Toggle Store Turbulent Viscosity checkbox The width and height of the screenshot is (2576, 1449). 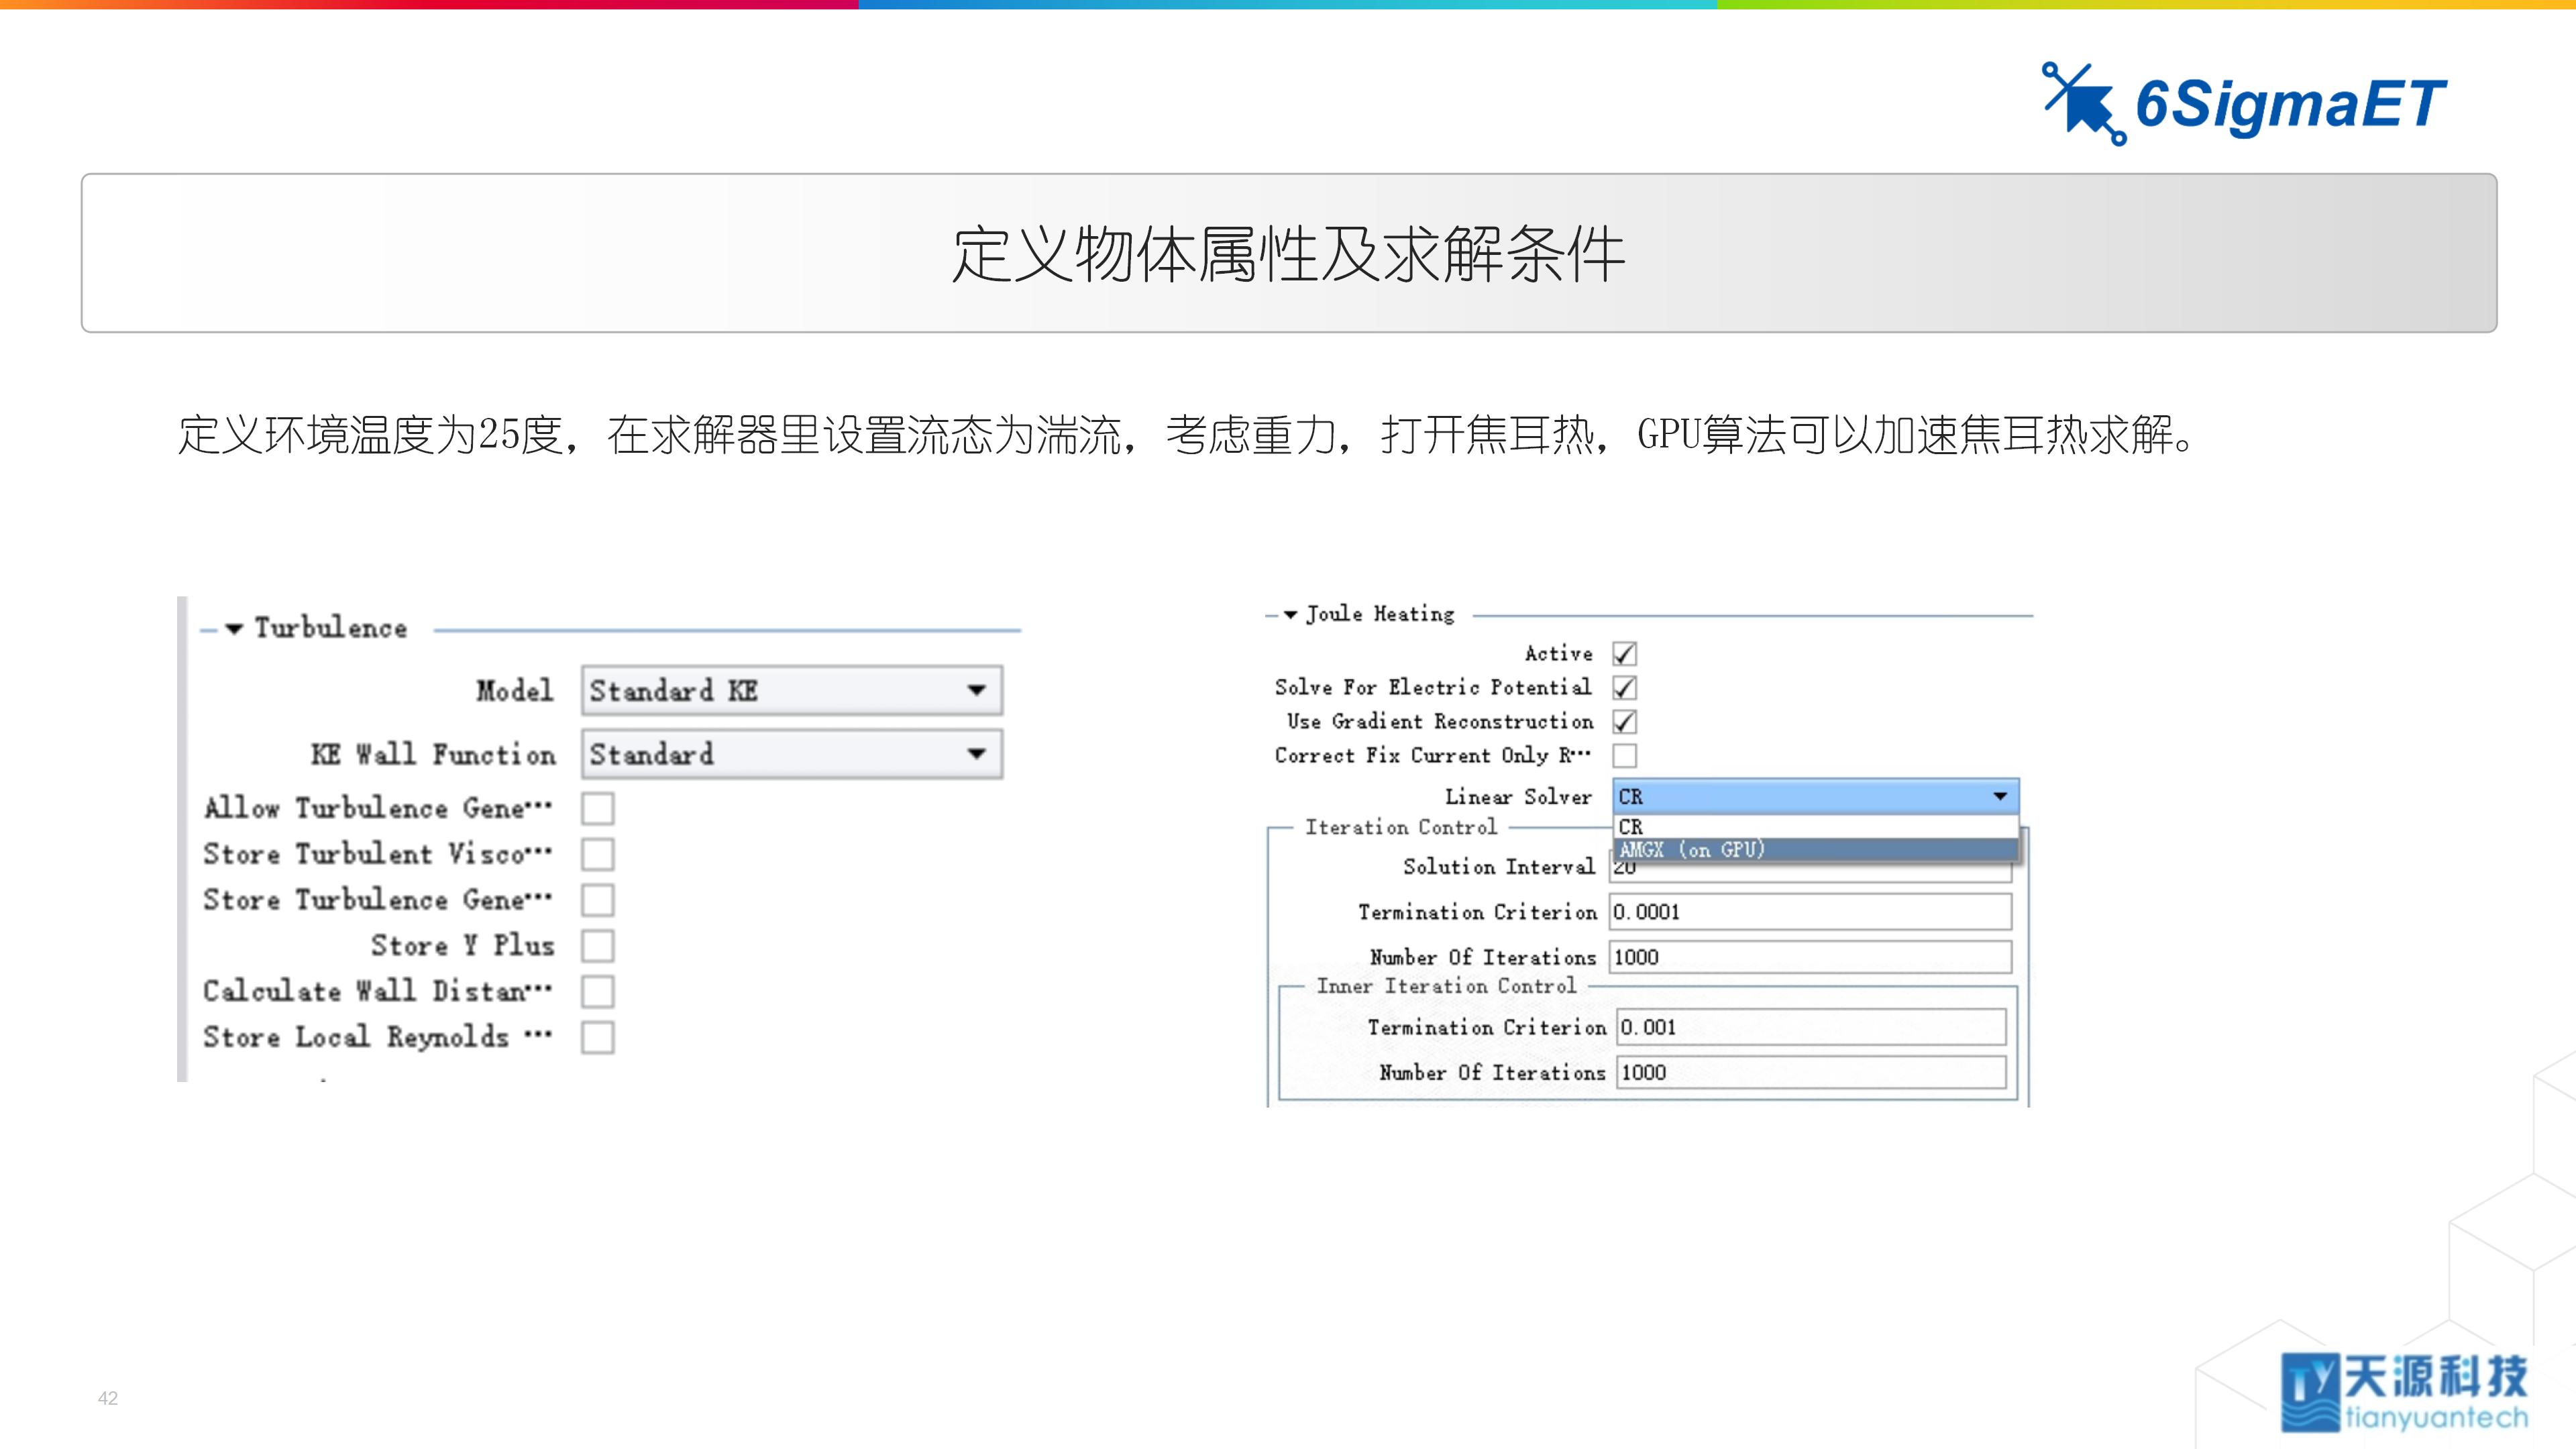click(x=598, y=854)
